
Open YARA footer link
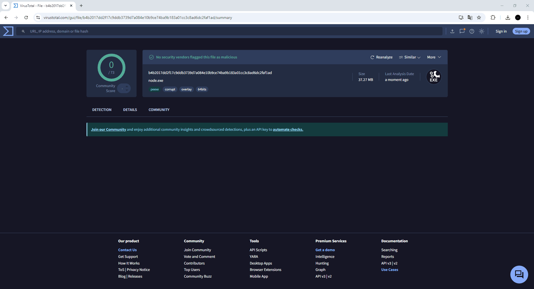pyautogui.click(x=254, y=257)
